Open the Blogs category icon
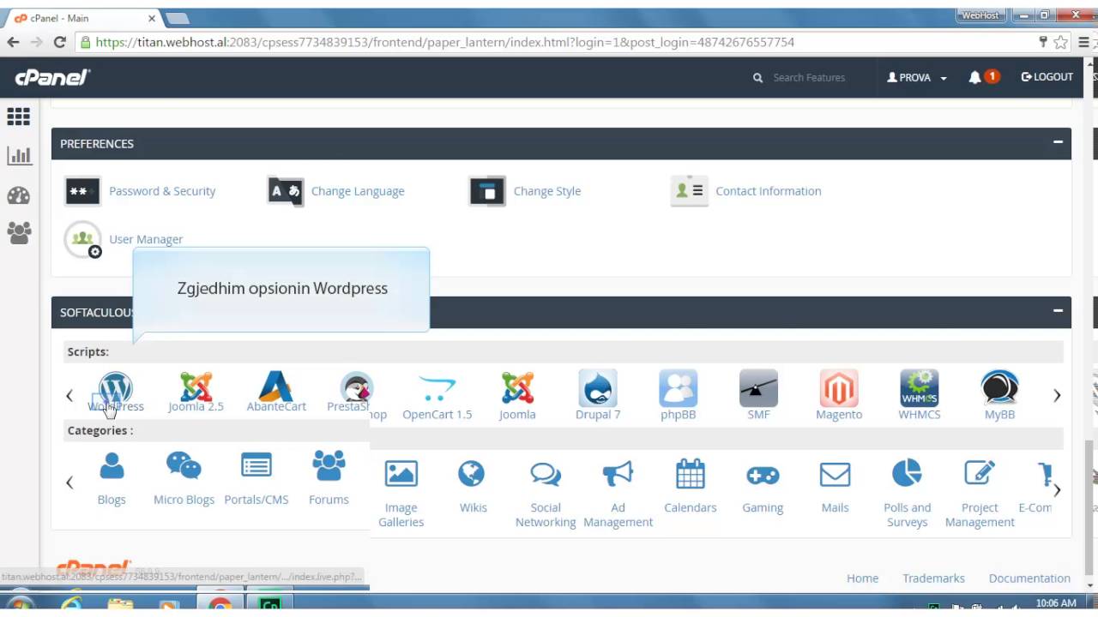Viewport: 1098px width, 617px height. [112, 465]
